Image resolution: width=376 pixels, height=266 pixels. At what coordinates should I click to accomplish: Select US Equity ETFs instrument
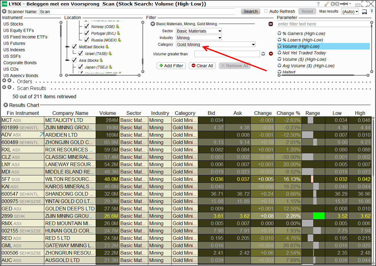click(19, 30)
